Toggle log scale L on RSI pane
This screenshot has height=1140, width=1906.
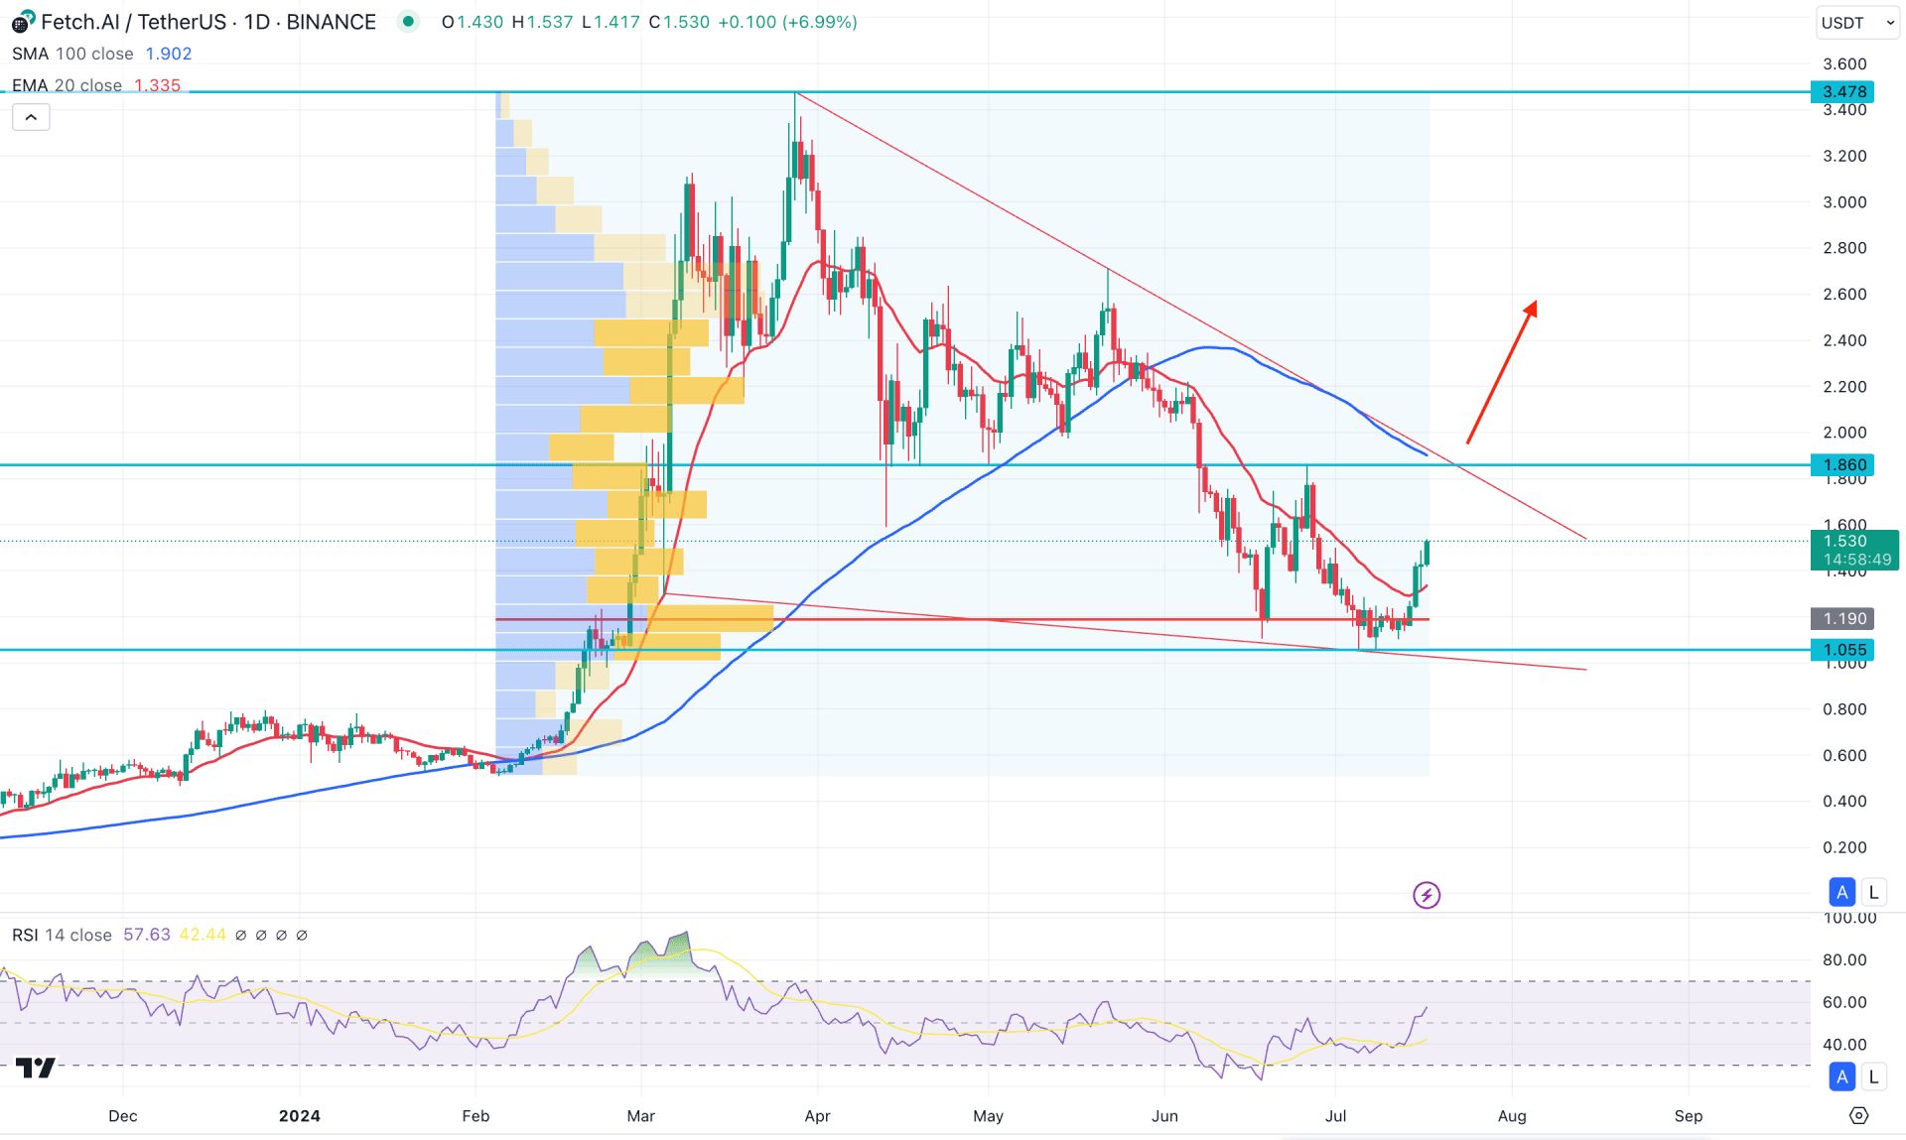[1873, 1077]
